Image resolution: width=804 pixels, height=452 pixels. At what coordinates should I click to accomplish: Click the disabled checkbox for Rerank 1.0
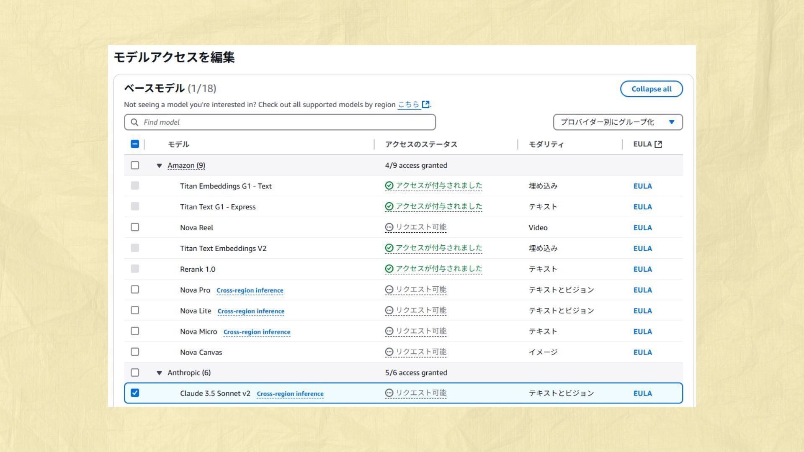(x=135, y=269)
